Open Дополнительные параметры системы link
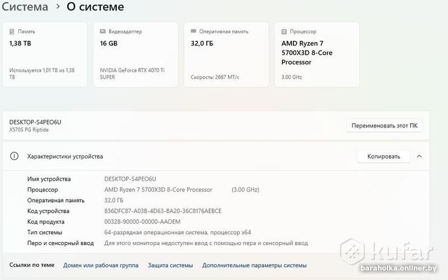 click(x=254, y=265)
